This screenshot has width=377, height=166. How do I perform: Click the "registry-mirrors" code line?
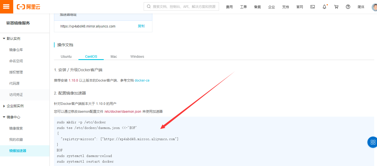pos(119,139)
